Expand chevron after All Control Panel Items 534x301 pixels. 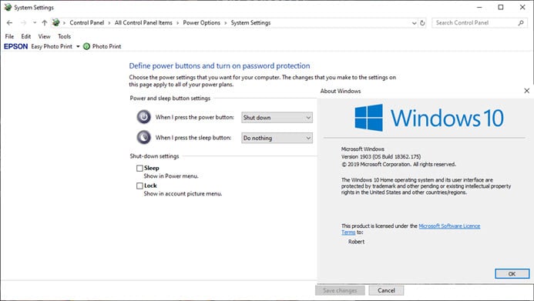178,23
